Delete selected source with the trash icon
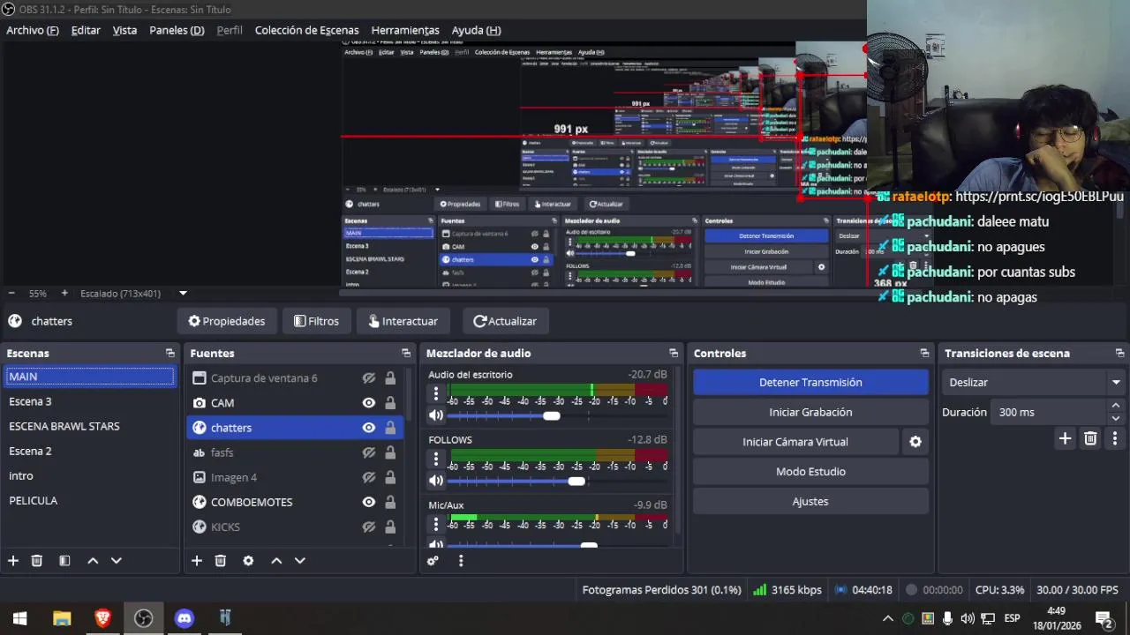Viewport: 1130px width, 635px height. (x=221, y=560)
